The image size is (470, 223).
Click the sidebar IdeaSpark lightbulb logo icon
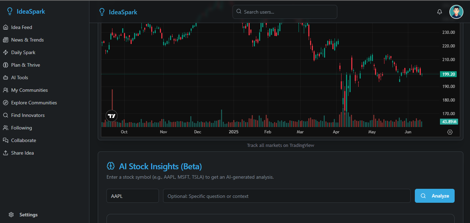pos(10,12)
